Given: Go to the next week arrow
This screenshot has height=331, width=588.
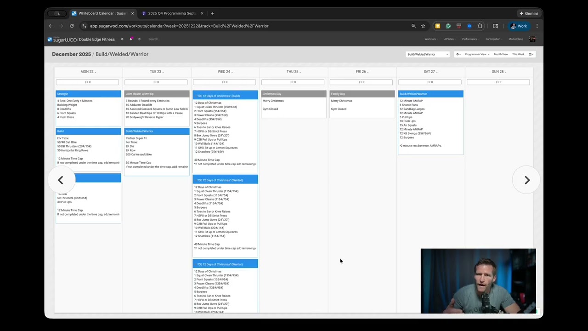Looking at the screenshot, I should (527, 180).
